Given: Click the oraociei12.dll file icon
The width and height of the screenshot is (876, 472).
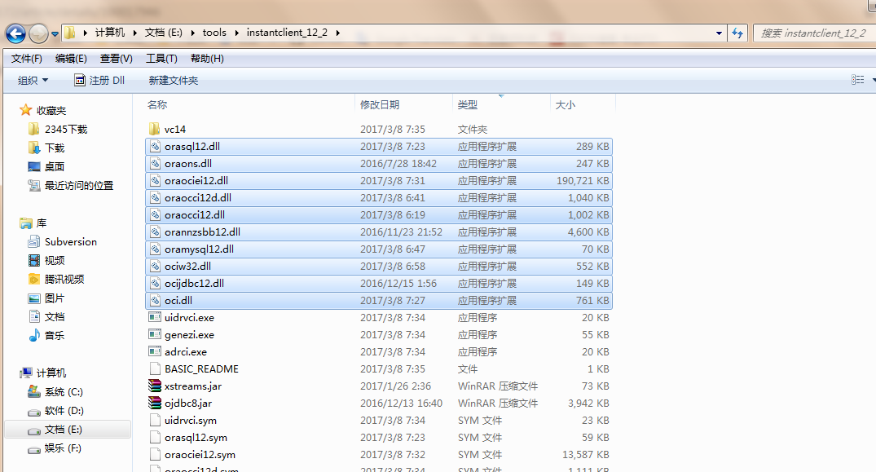Looking at the screenshot, I should 156,181.
